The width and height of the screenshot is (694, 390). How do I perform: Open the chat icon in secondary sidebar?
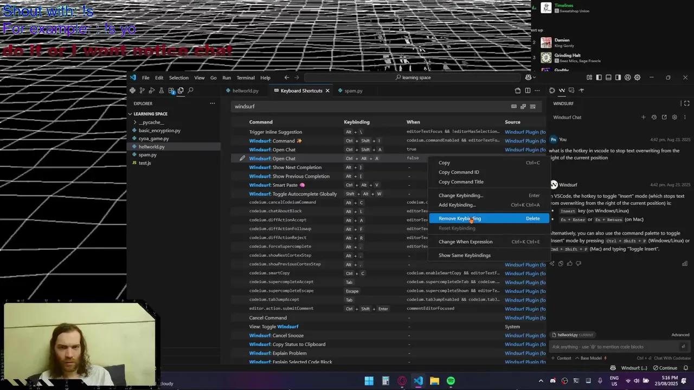571,90
